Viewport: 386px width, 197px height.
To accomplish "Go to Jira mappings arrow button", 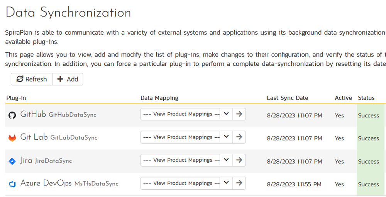I will 239,160.
